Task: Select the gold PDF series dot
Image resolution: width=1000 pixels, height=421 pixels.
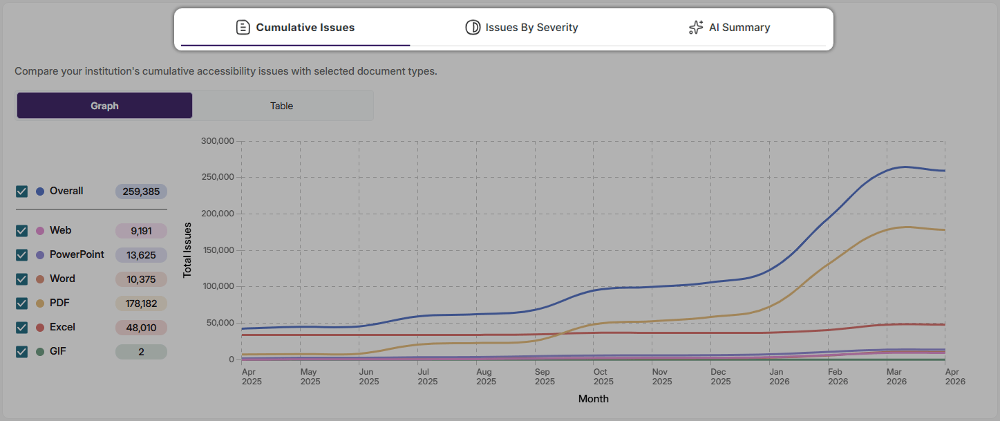Action: [41, 303]
